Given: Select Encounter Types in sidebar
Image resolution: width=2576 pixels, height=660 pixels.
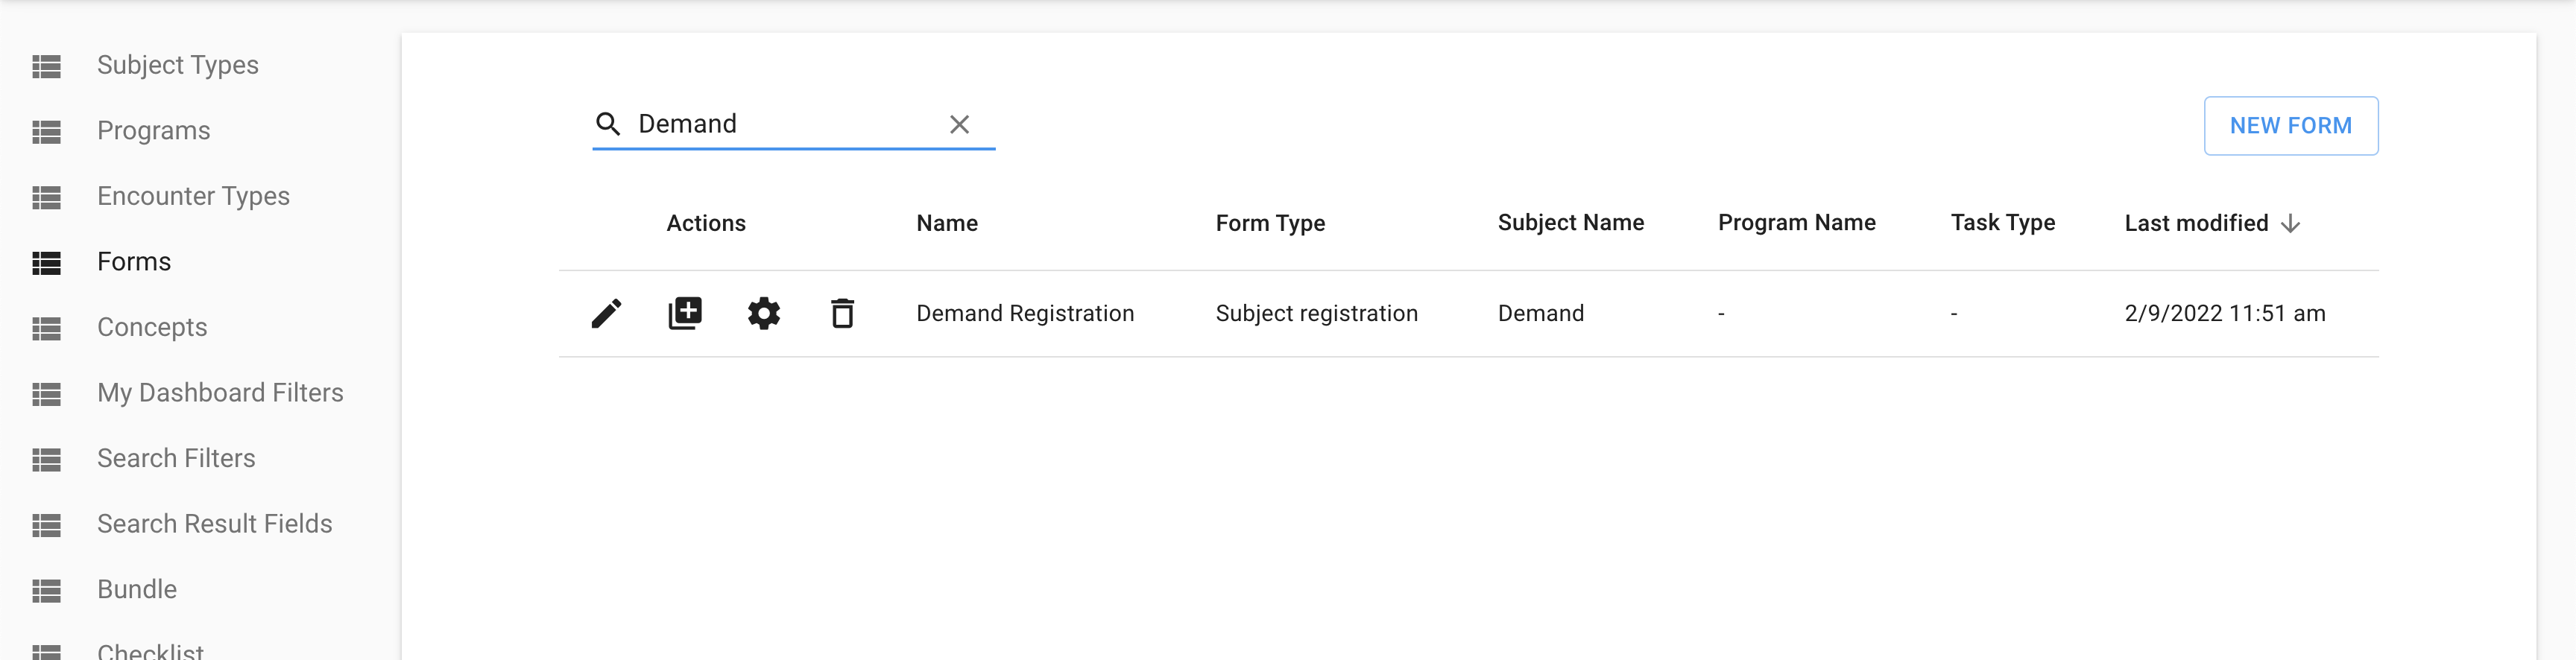Looking at the screenshot, I should coord(193,197).
